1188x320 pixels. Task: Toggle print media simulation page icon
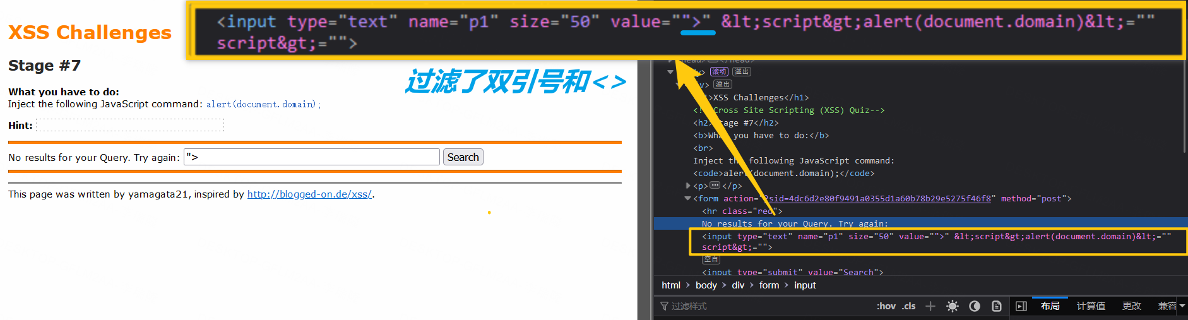(997, 306)
